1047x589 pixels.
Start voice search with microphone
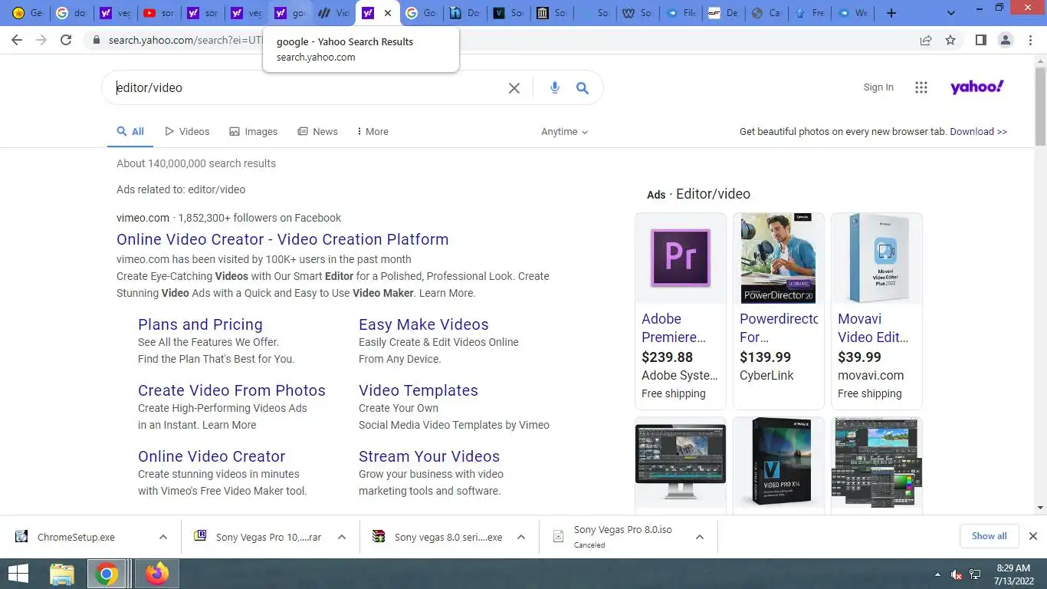coord(555,88)
